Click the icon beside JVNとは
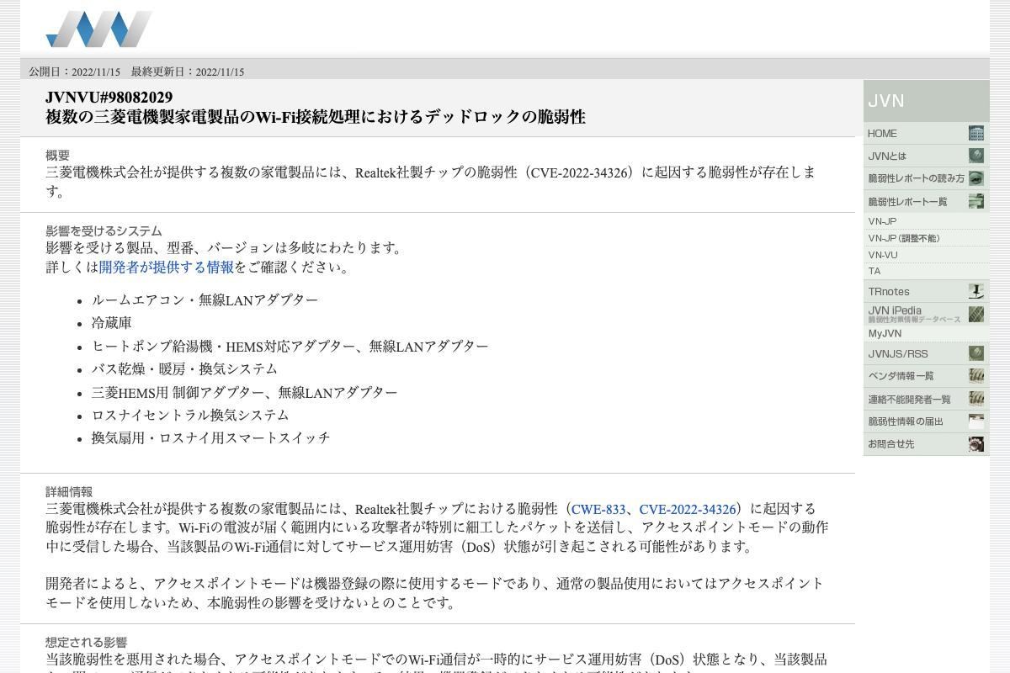 (x=975, y=156)
